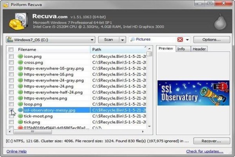
Task: Select the file name https-everywhere.png
Action: (45, 98)
